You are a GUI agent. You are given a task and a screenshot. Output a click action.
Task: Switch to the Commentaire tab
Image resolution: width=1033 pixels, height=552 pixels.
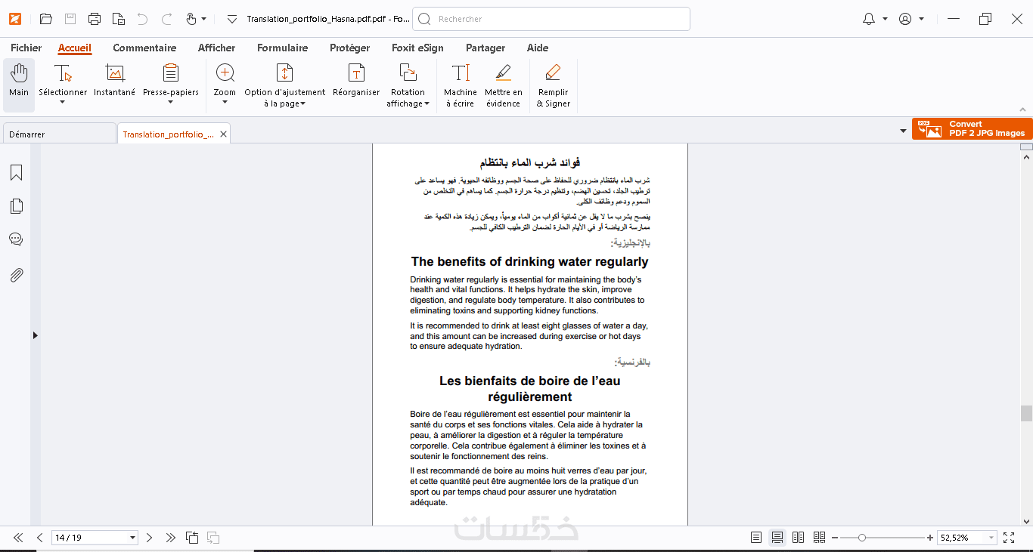pos(144,48)
